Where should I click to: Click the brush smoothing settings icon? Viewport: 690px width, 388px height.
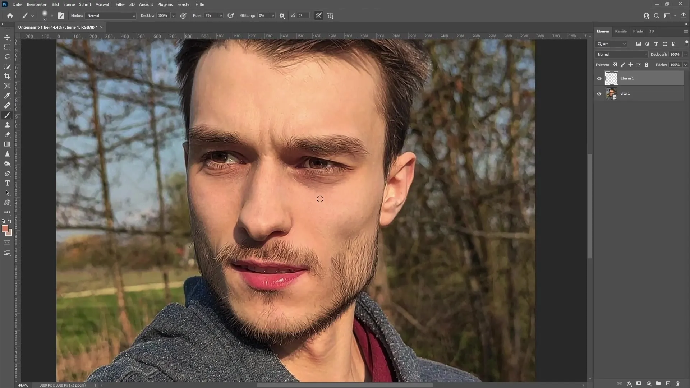pos(282,16)
